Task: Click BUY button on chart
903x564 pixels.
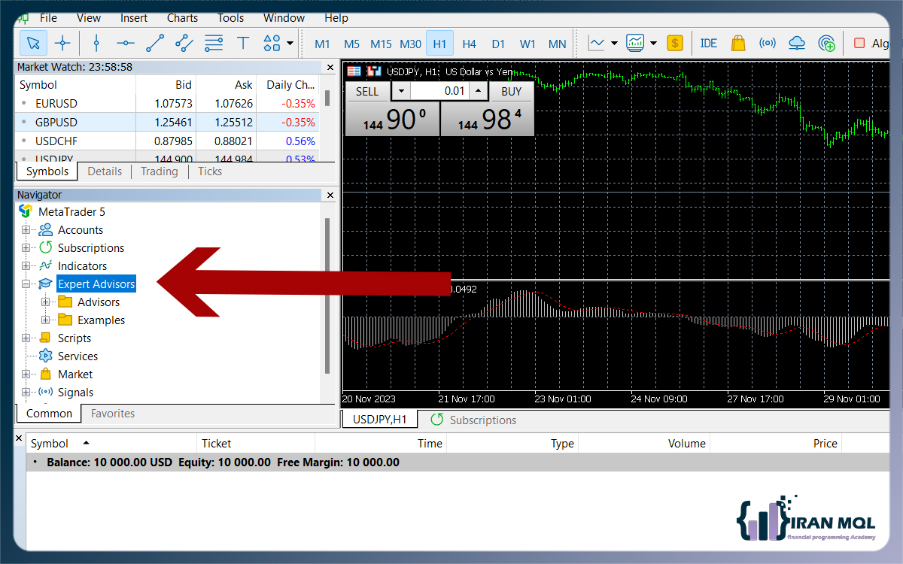Action: pyautogui.click(x=511, y=92)
